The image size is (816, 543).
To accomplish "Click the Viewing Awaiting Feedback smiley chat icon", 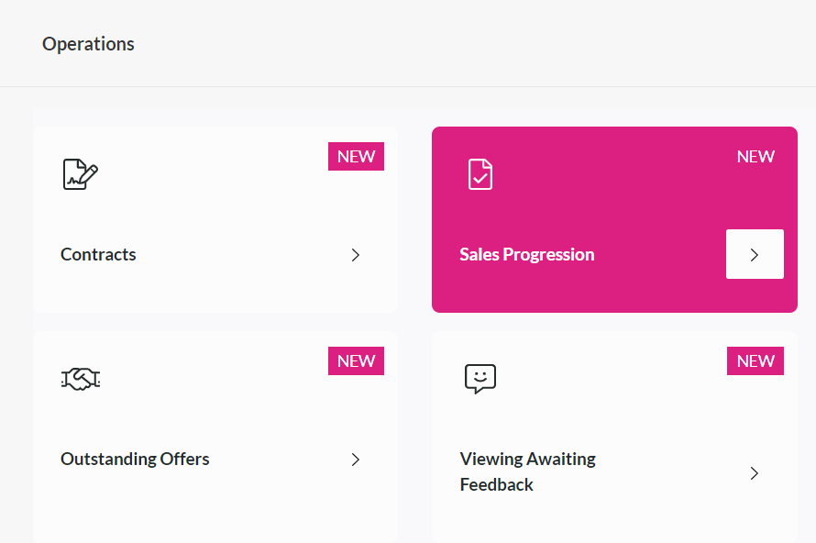I will point(480,379).
